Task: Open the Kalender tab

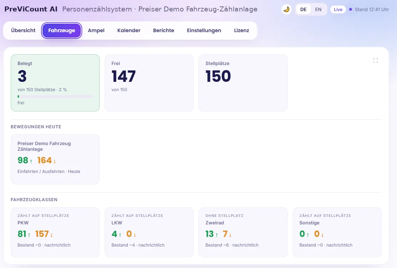Action: (129, 30)
